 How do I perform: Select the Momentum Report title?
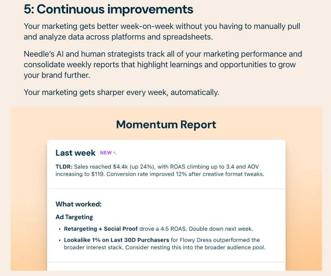[x=166, y=124]
